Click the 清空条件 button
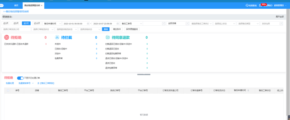The image size is (290, 120). coord(117,29)
